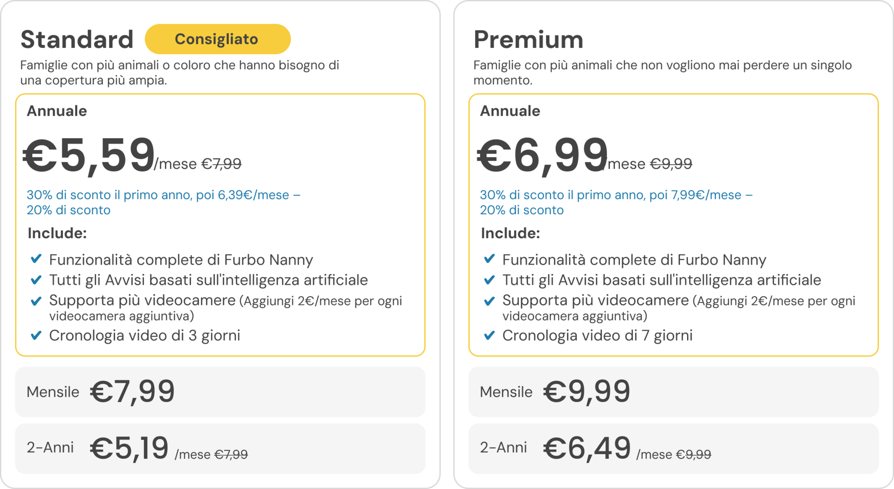Click checkmark beside Premium Furbo Nanny feature
Screen dimensions: 894x489
click(489, 259)
